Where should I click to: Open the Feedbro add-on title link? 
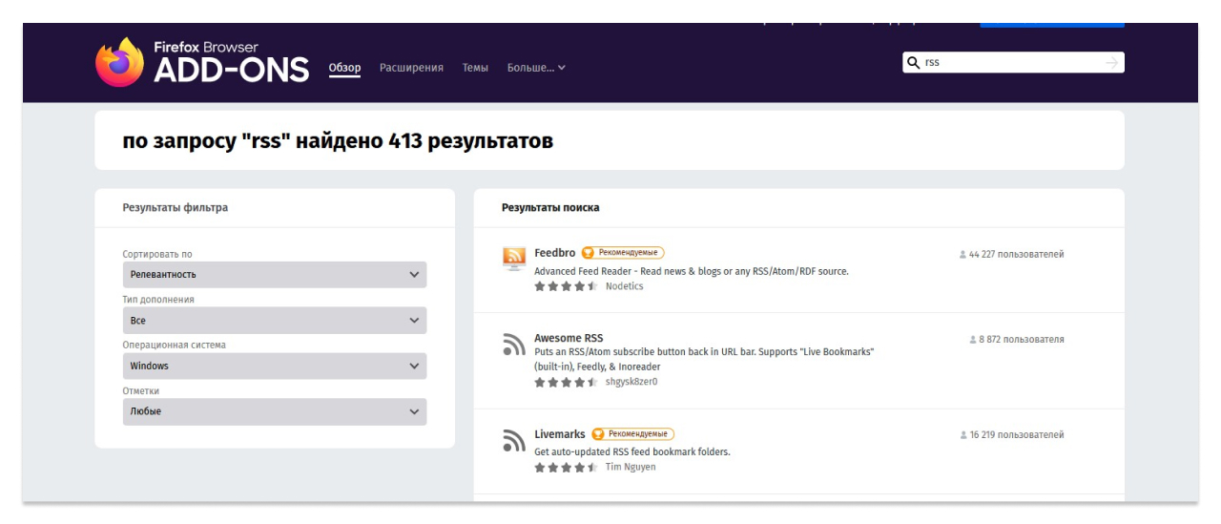point(554,253)
